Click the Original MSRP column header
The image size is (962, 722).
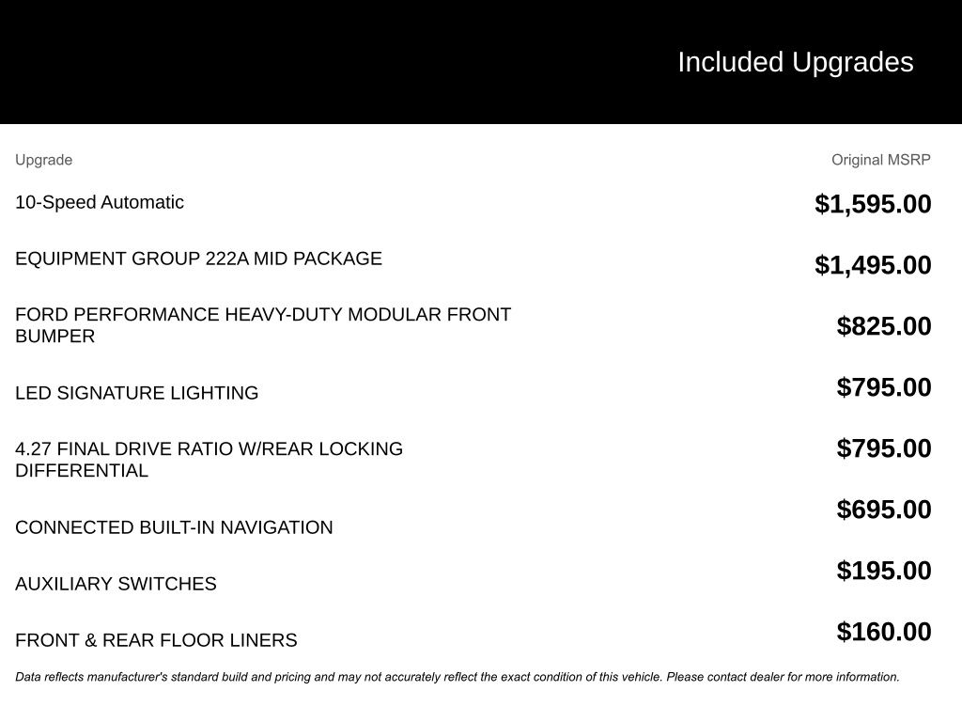pos(880,160)
